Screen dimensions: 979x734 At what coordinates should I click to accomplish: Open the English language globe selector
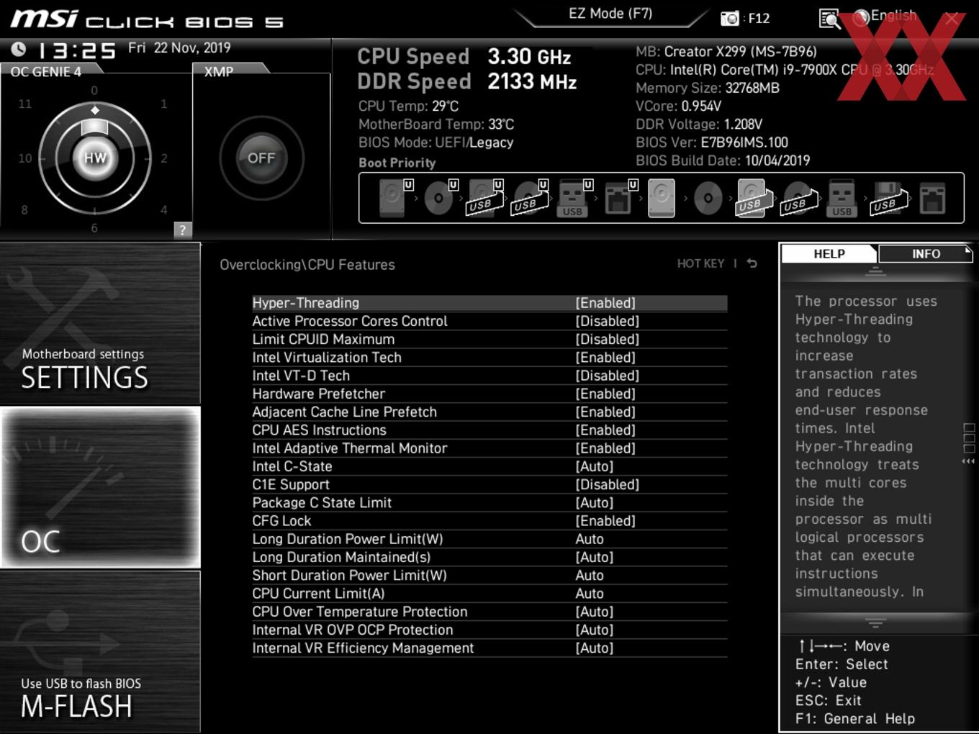884,17
